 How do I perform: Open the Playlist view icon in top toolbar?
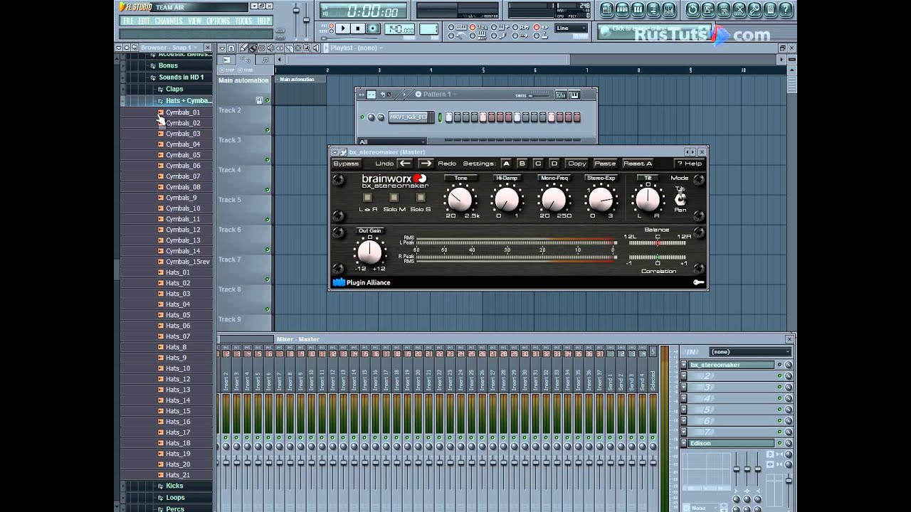[607, 9]
